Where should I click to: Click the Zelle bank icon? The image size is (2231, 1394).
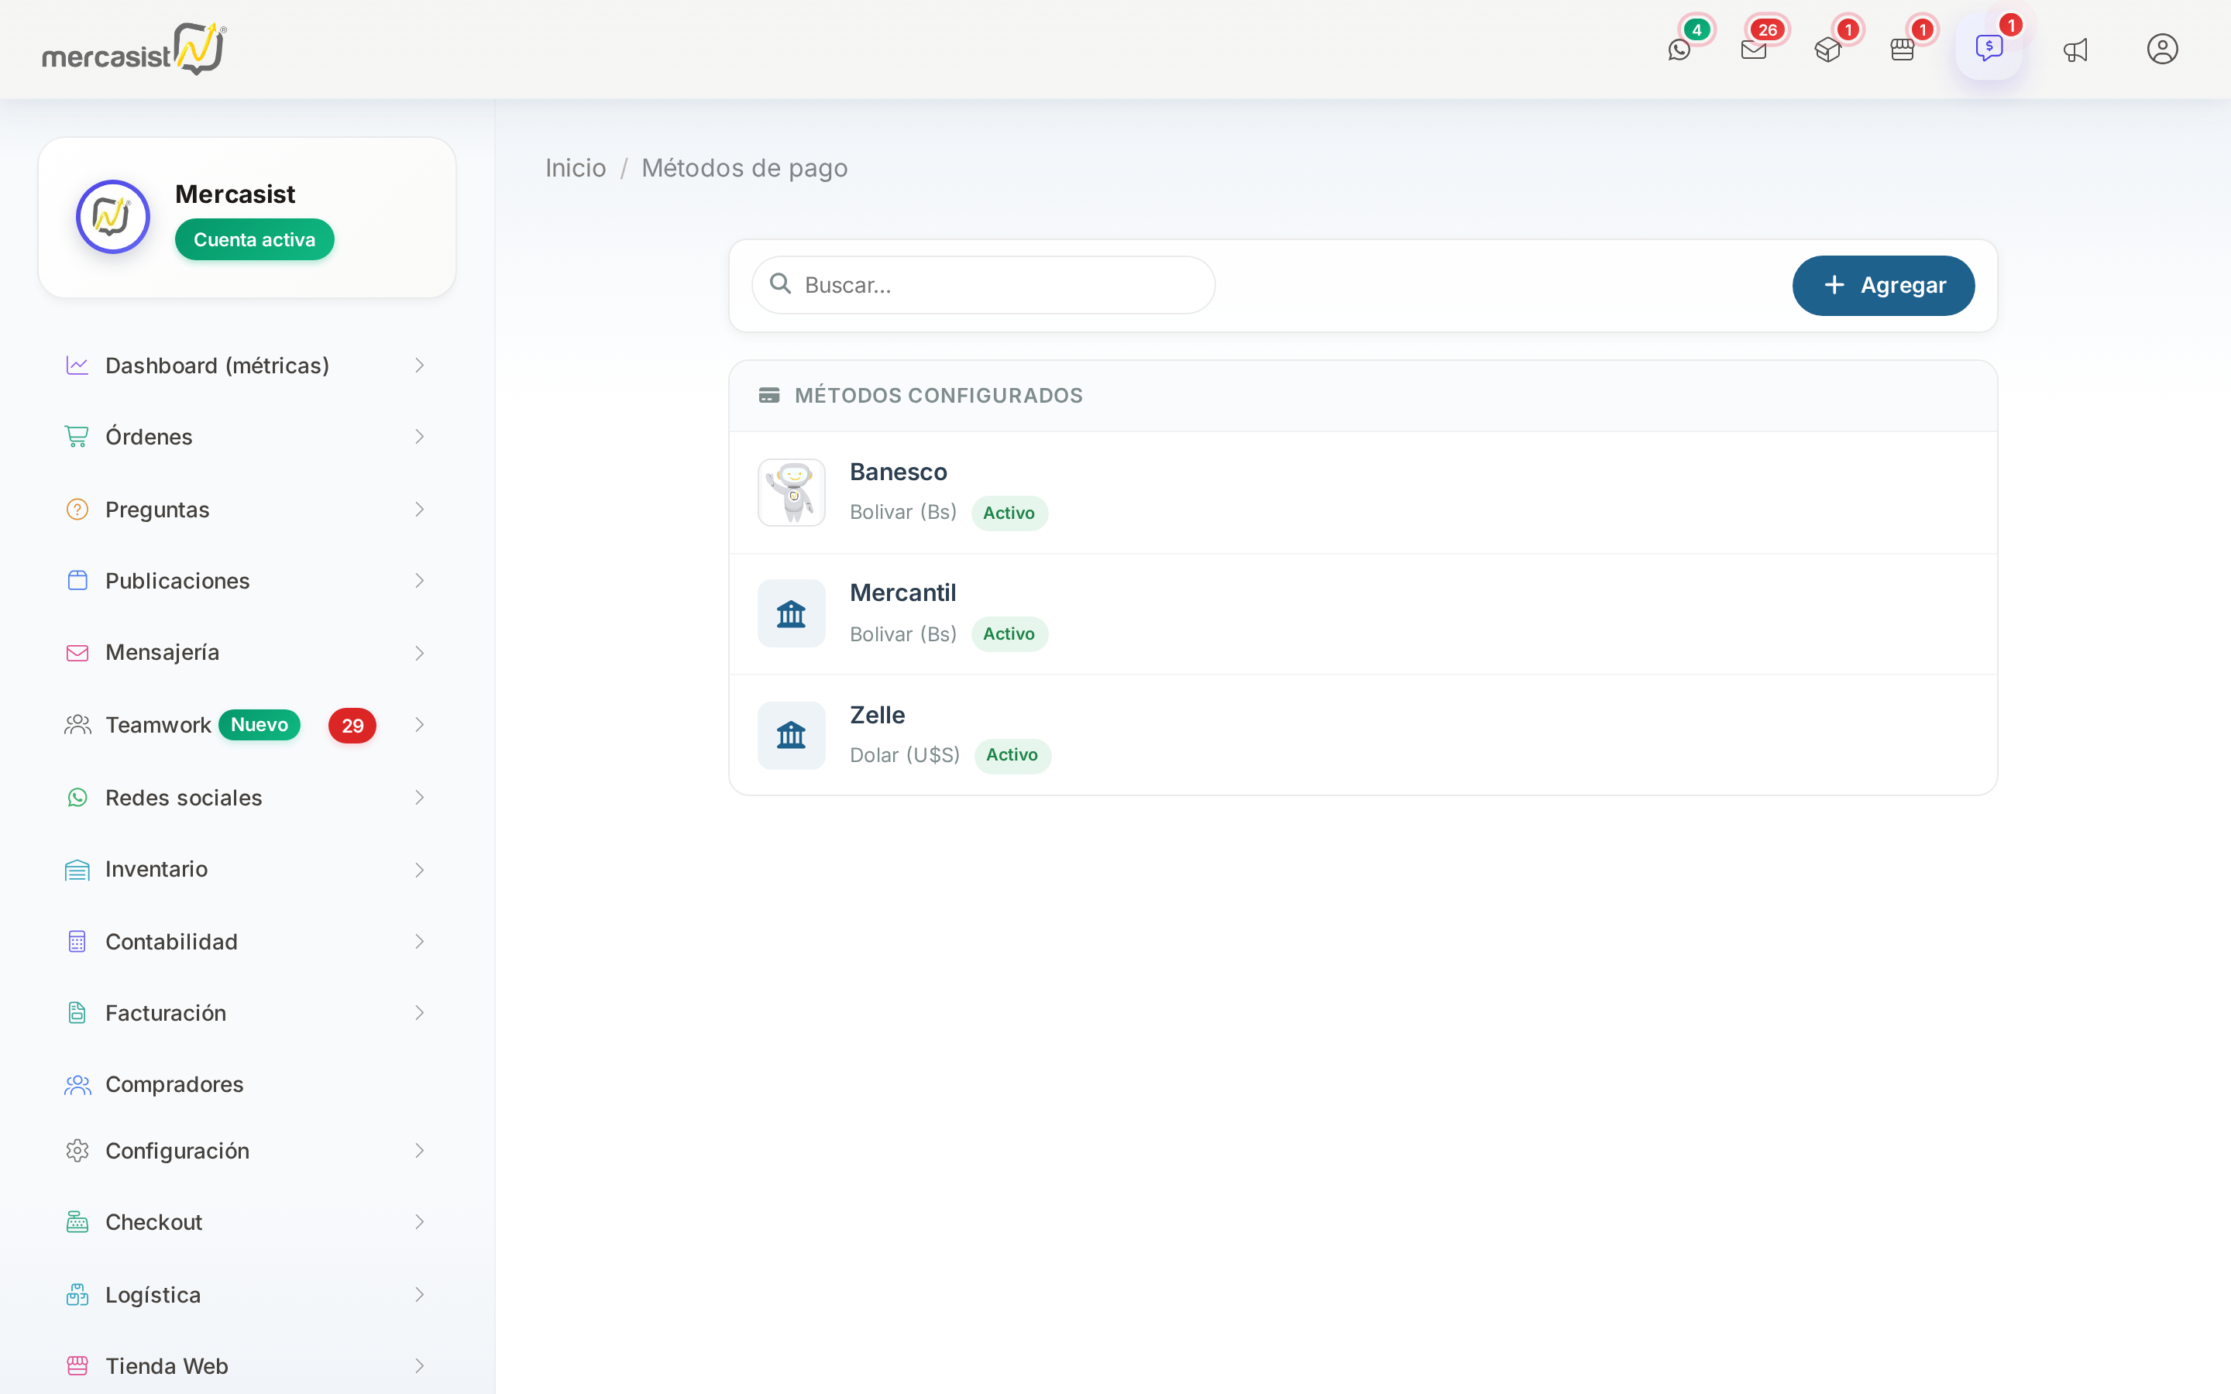(x=791, y=736)
